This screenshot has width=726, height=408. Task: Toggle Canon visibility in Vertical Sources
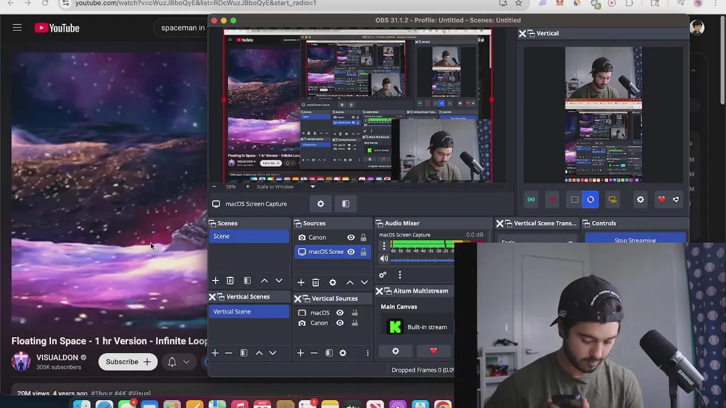tap(340, 323)
